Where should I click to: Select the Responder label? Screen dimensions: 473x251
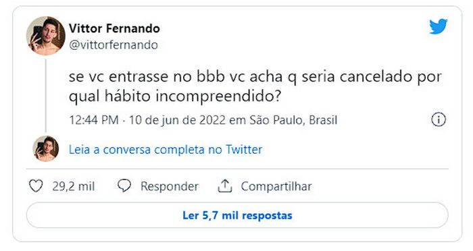[170, 186]
